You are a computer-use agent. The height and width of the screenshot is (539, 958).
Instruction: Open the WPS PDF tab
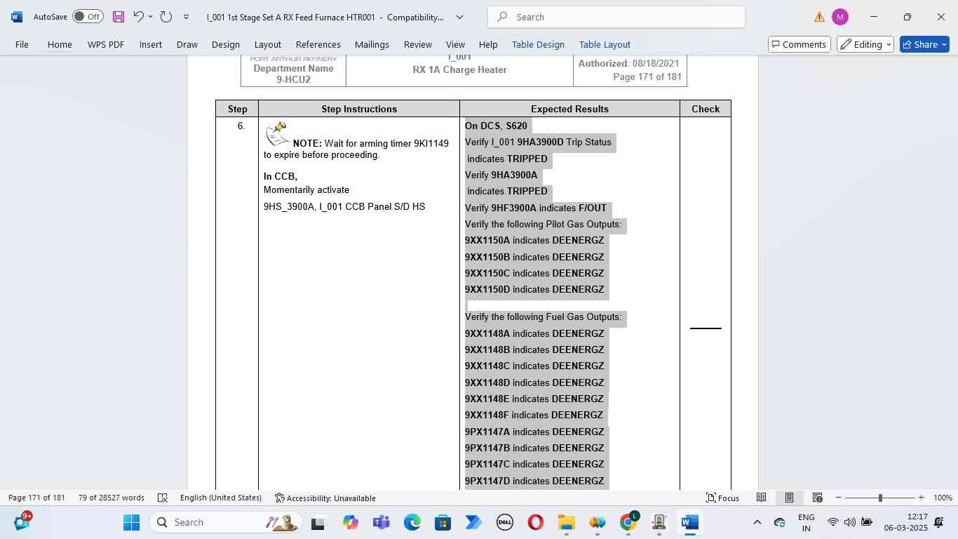(x=106, y=44)
